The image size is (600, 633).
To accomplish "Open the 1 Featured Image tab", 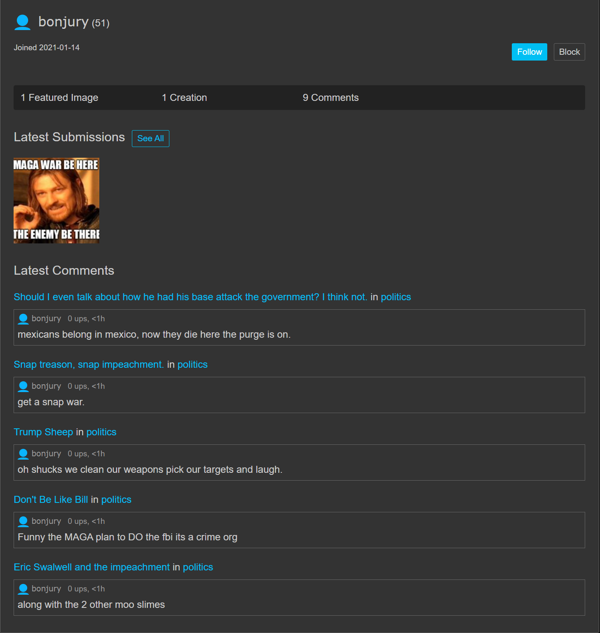I will click(59, 98).
